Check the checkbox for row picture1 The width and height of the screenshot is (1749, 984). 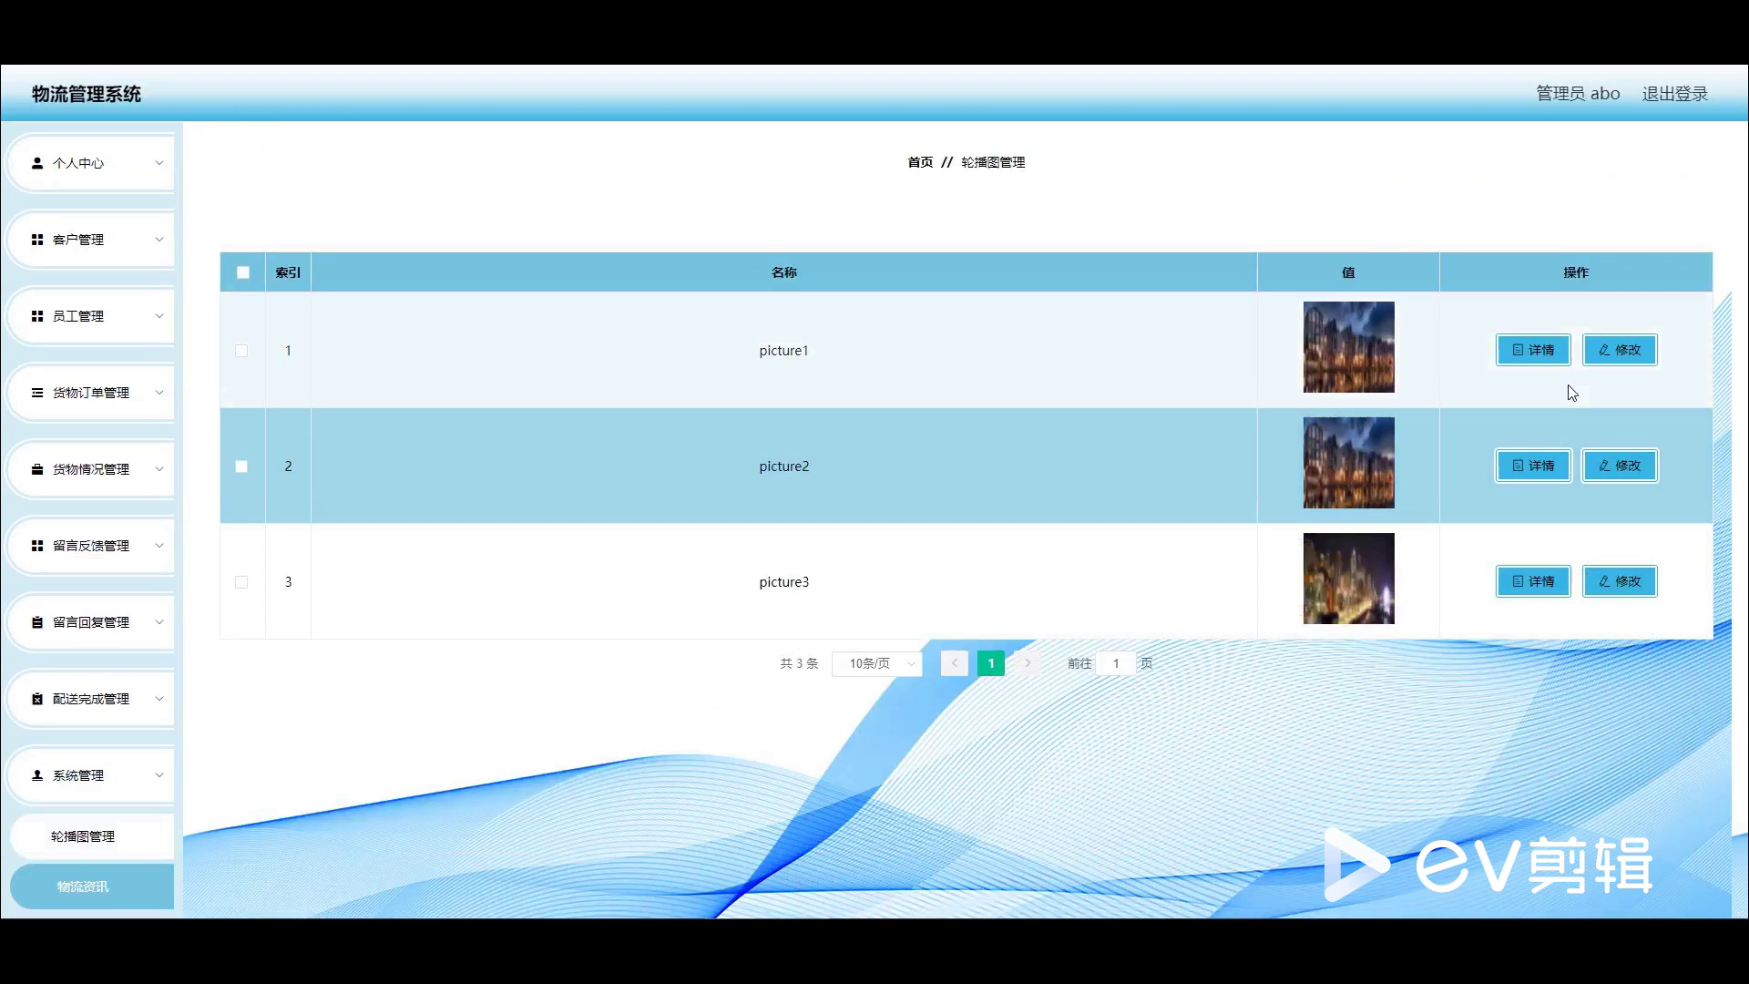click(241, 351)
